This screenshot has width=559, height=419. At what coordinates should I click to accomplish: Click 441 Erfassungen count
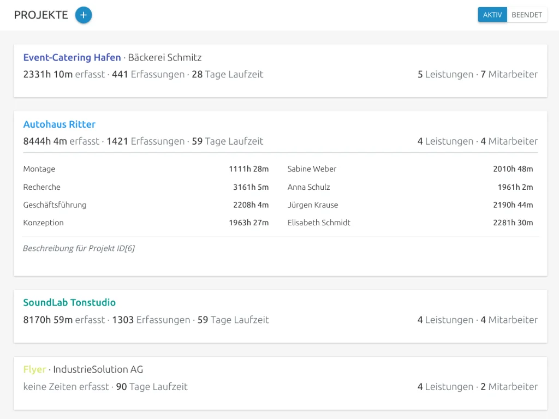(148, 74)
